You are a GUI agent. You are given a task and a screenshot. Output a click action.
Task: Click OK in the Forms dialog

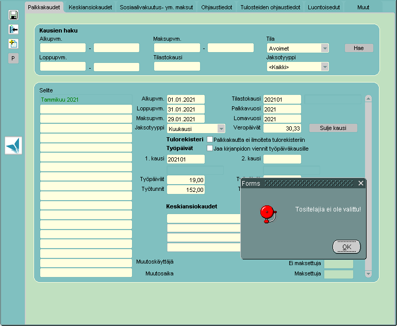[346, 247]
